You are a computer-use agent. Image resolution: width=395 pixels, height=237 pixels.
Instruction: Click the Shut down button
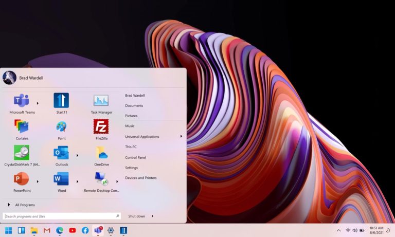pos(136,216)
